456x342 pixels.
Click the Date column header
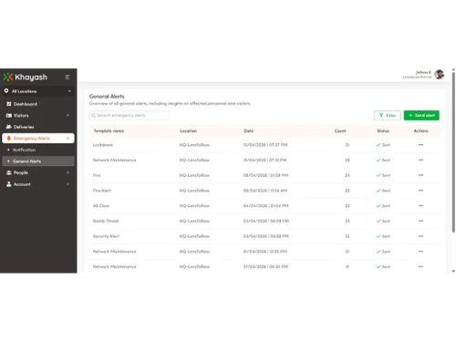click(248, 131)
